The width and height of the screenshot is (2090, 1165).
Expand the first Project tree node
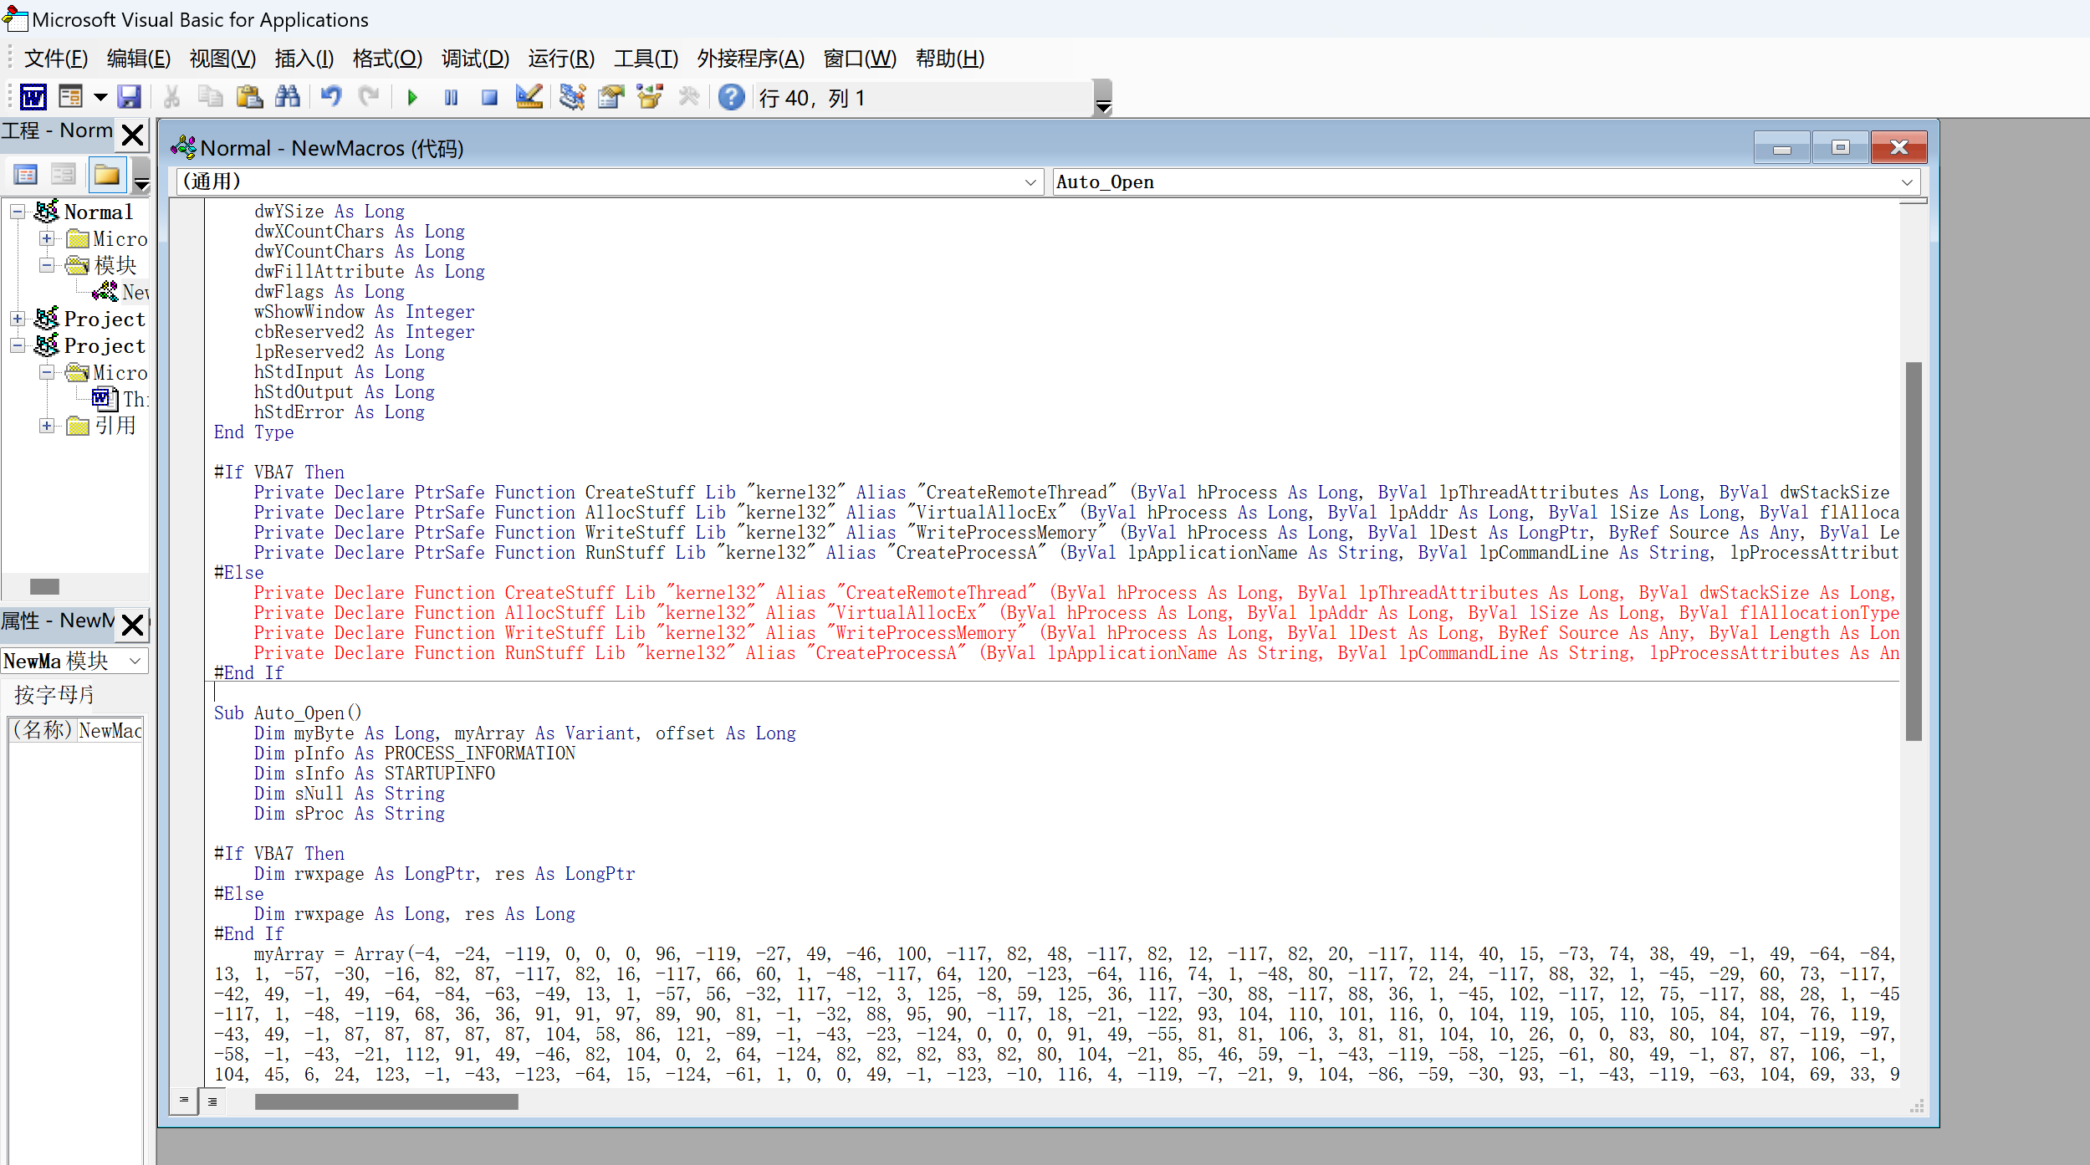coord(17,319)
